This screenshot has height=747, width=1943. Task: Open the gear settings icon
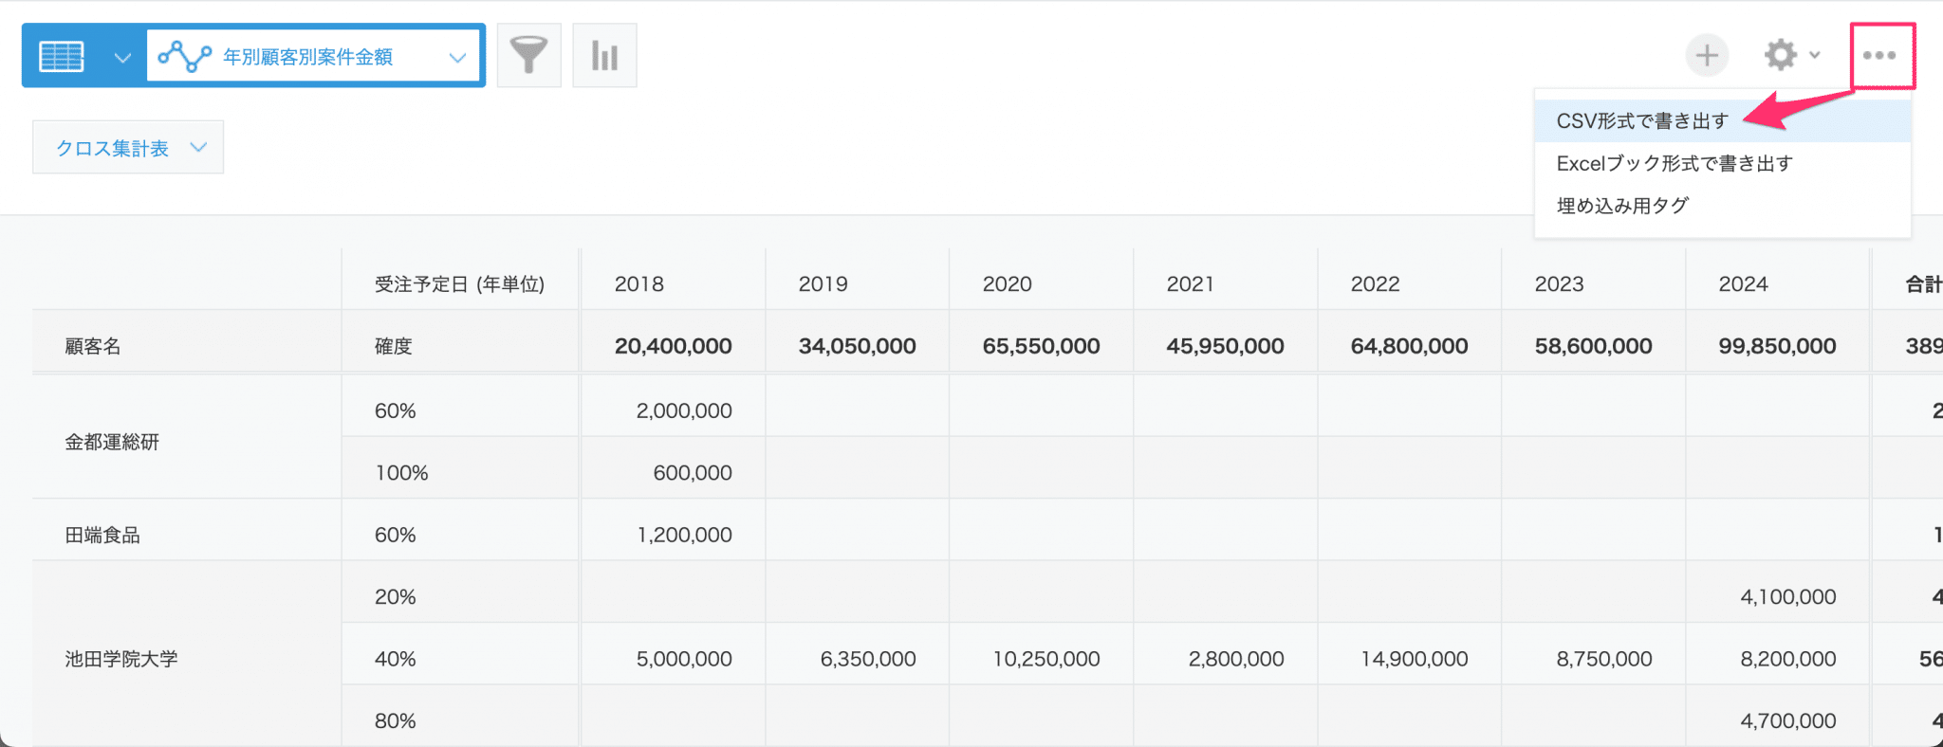(x=1780, y=55)
